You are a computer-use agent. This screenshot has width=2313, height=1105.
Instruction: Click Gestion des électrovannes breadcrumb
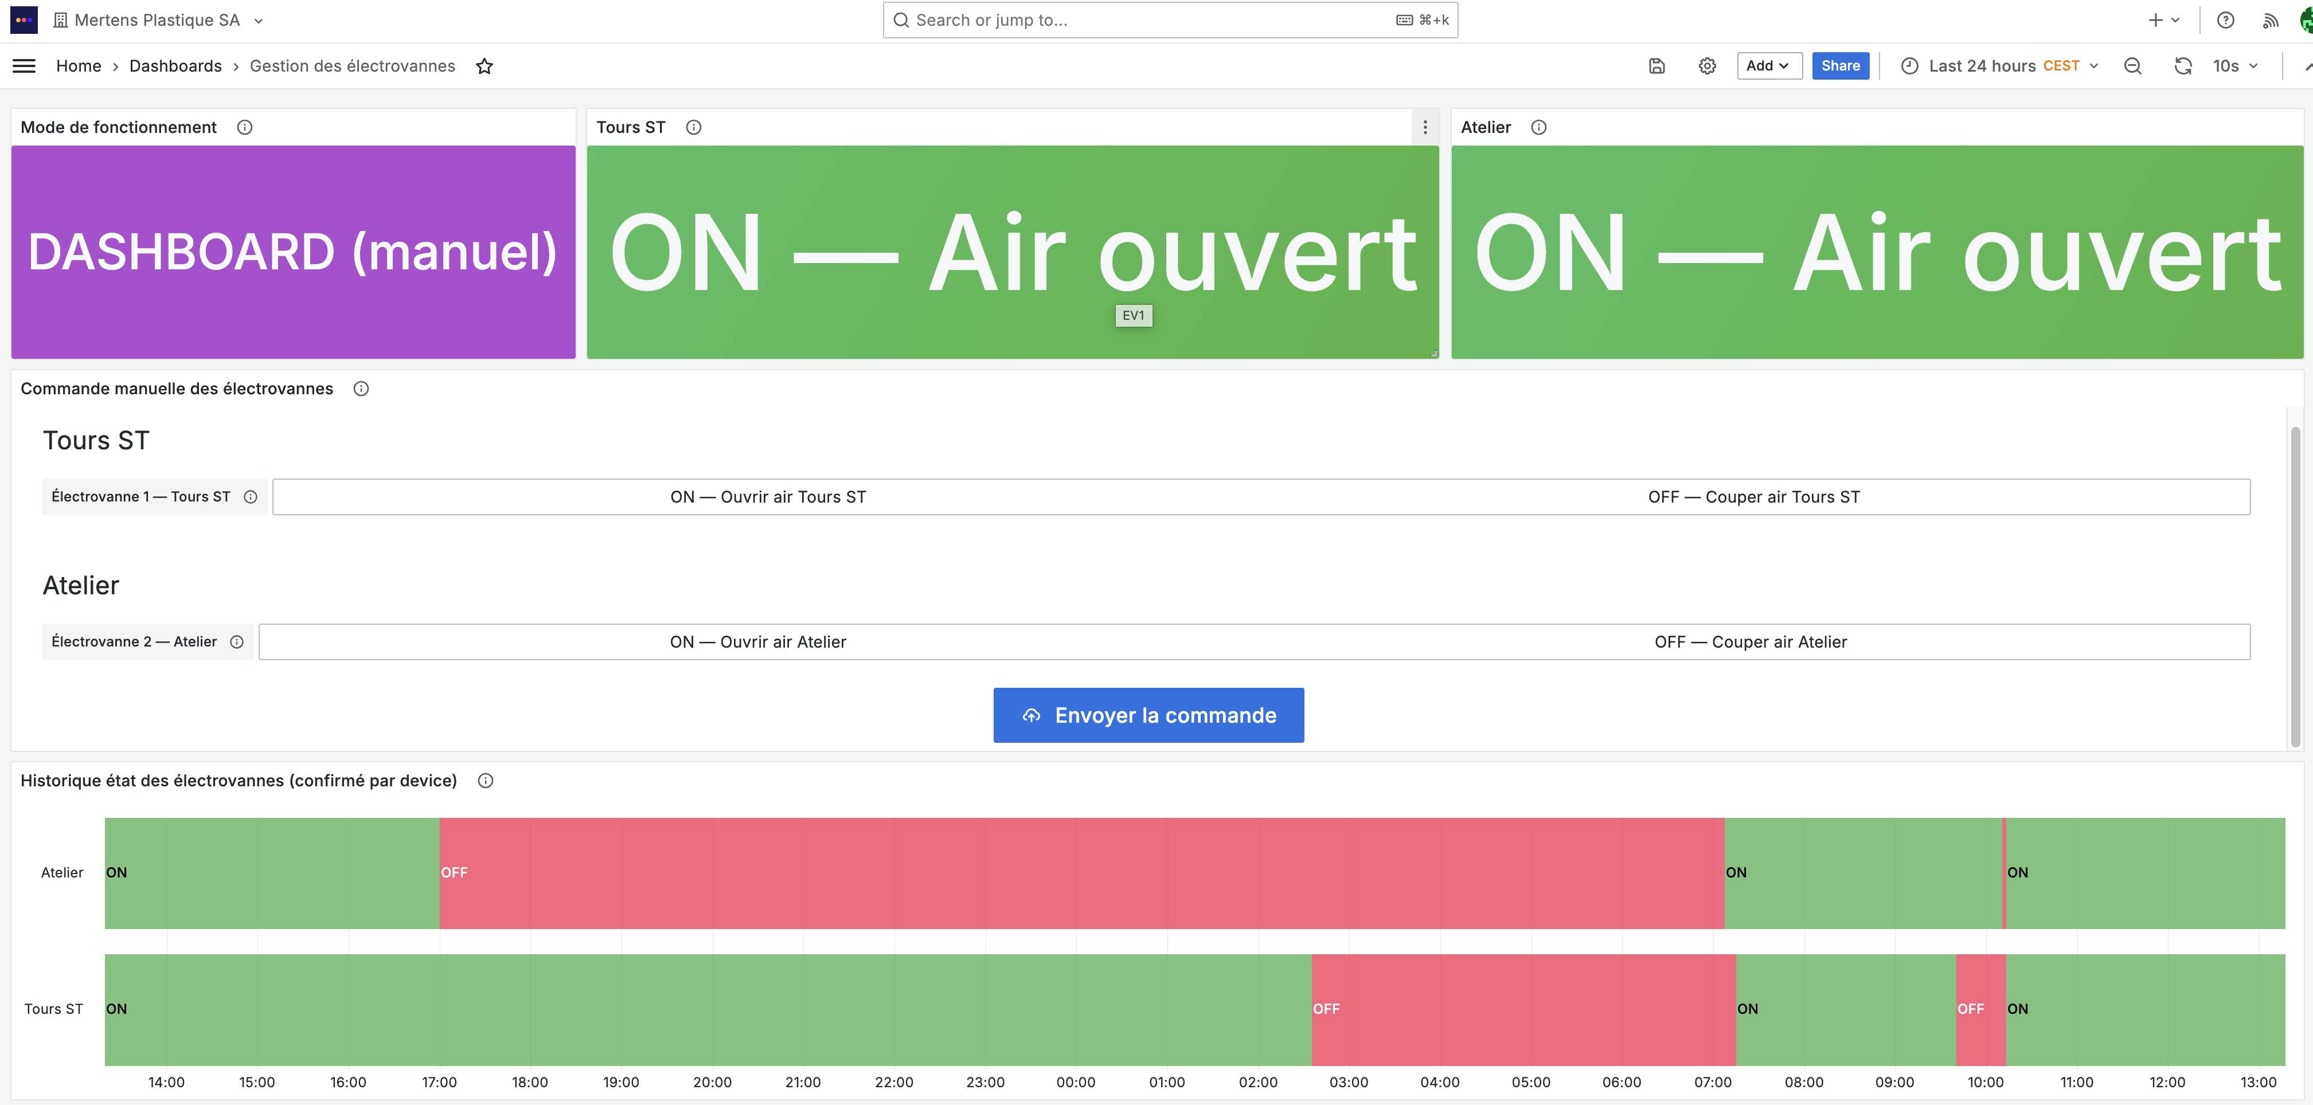point(352,65)
